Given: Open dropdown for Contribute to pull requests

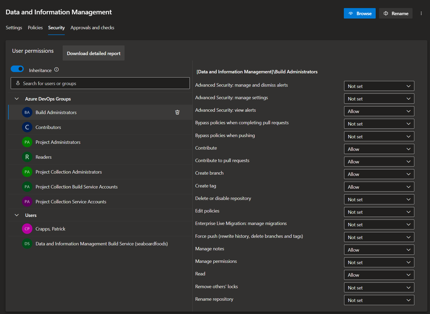Looking at the screenshot, I should click(x=379, y=162).
